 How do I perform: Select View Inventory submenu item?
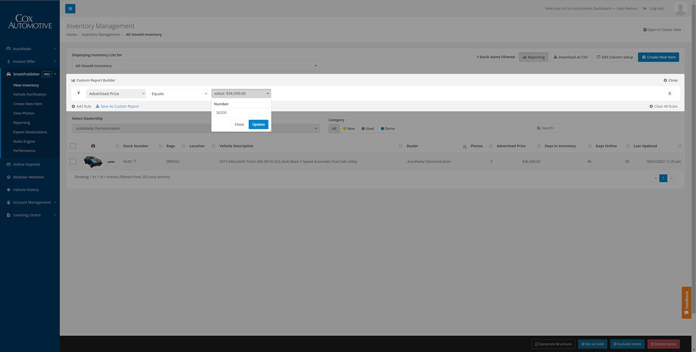26,85
